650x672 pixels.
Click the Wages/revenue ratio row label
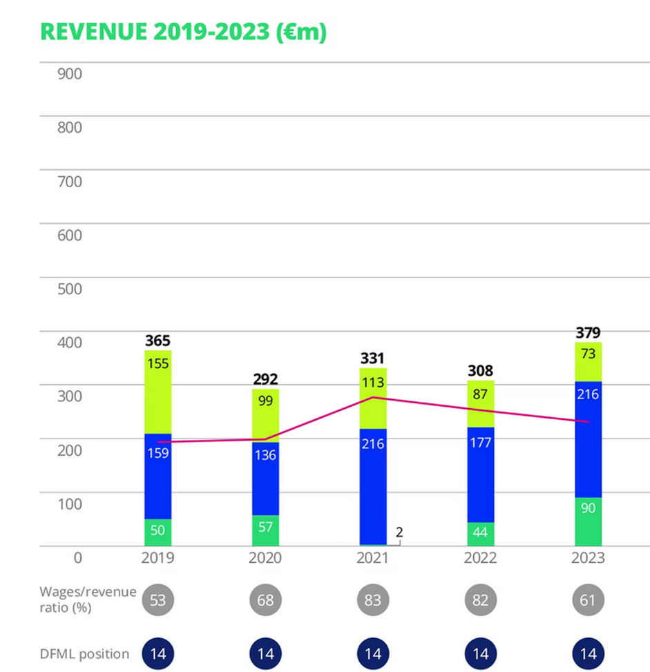click(x=88, y=599)
